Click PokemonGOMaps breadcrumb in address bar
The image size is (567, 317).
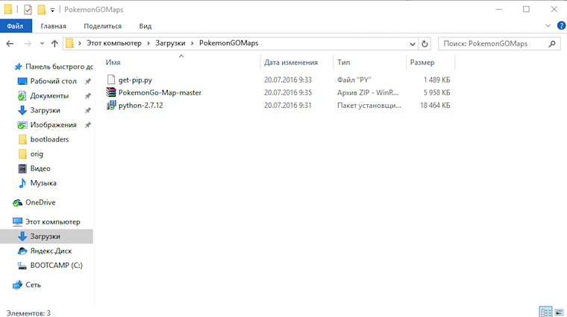click(228, 43)
